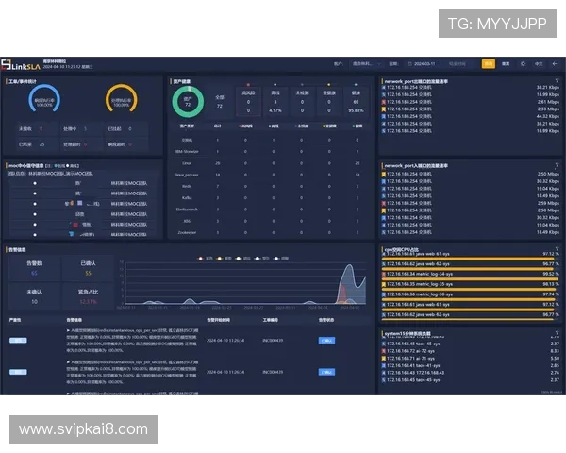Open the start date picker showing 2024-03-11
566x453 pixels.
(425, 64)
